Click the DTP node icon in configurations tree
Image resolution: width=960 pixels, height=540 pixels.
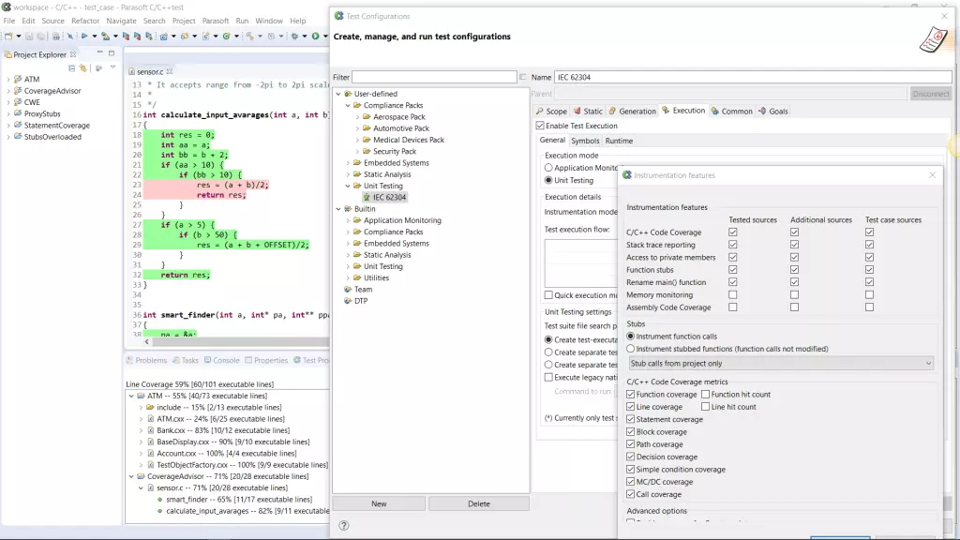point(348,301)
